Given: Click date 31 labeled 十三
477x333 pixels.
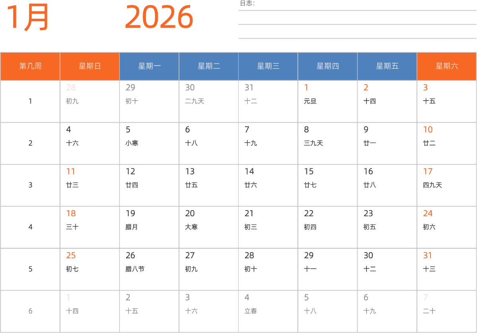Looking at the screenshot, I should [x=447, y=269].
